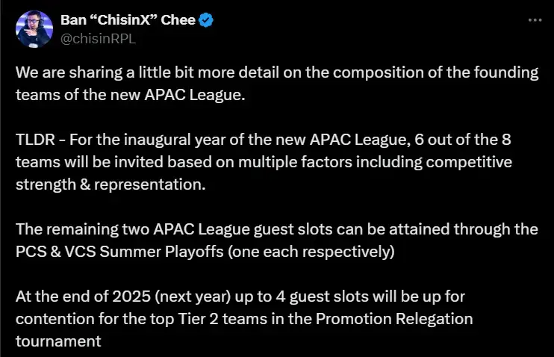This screenshot has height=357, width=554.
Task: Open the Ban "ChisinX" Chee display name
Action: pyautogui.click(x=128, y=20)
